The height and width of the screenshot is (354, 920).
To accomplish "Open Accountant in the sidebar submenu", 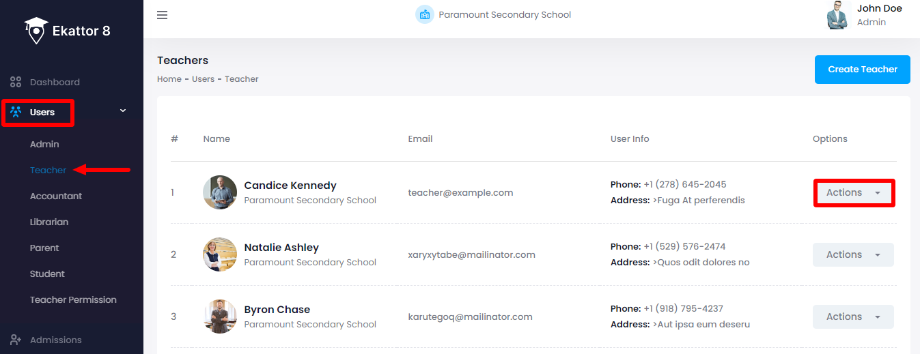I will tap(56, 196).
